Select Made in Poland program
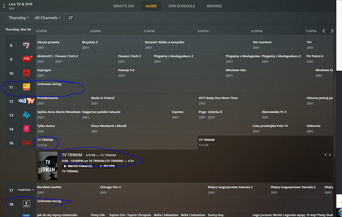The width and height of the screenshot is (342, 217). pyautogui.click(x=144, y=101)
